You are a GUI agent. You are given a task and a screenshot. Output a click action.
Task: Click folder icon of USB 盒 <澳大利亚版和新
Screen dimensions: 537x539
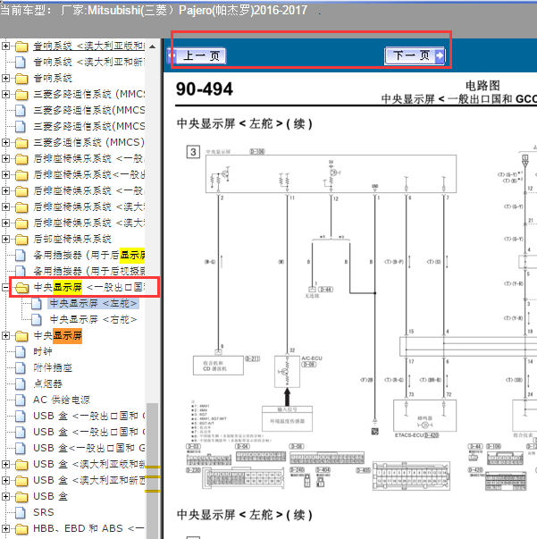coord(21,465)
